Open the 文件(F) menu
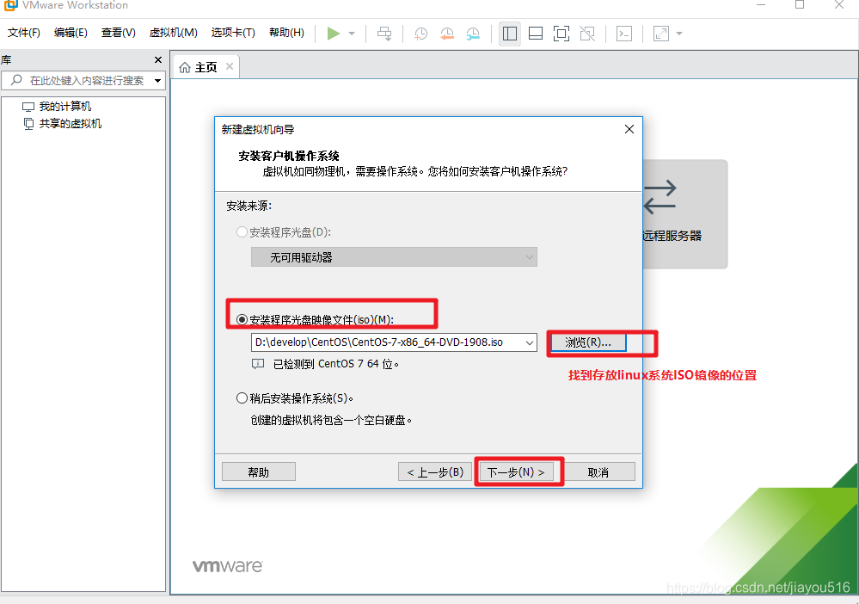Image resolution: width=859 pixels, height=604 pixels. (x=23, y=33)
